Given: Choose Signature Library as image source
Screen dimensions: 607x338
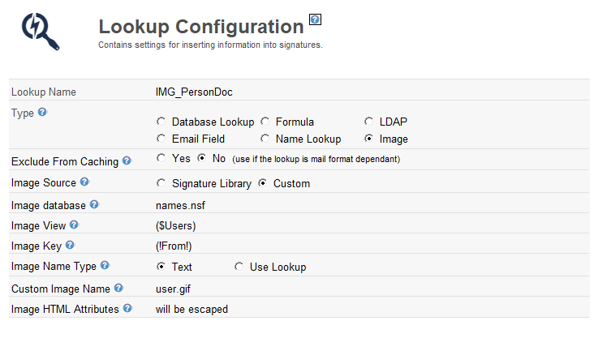Looking at the screenshot, I should point(161,183).
